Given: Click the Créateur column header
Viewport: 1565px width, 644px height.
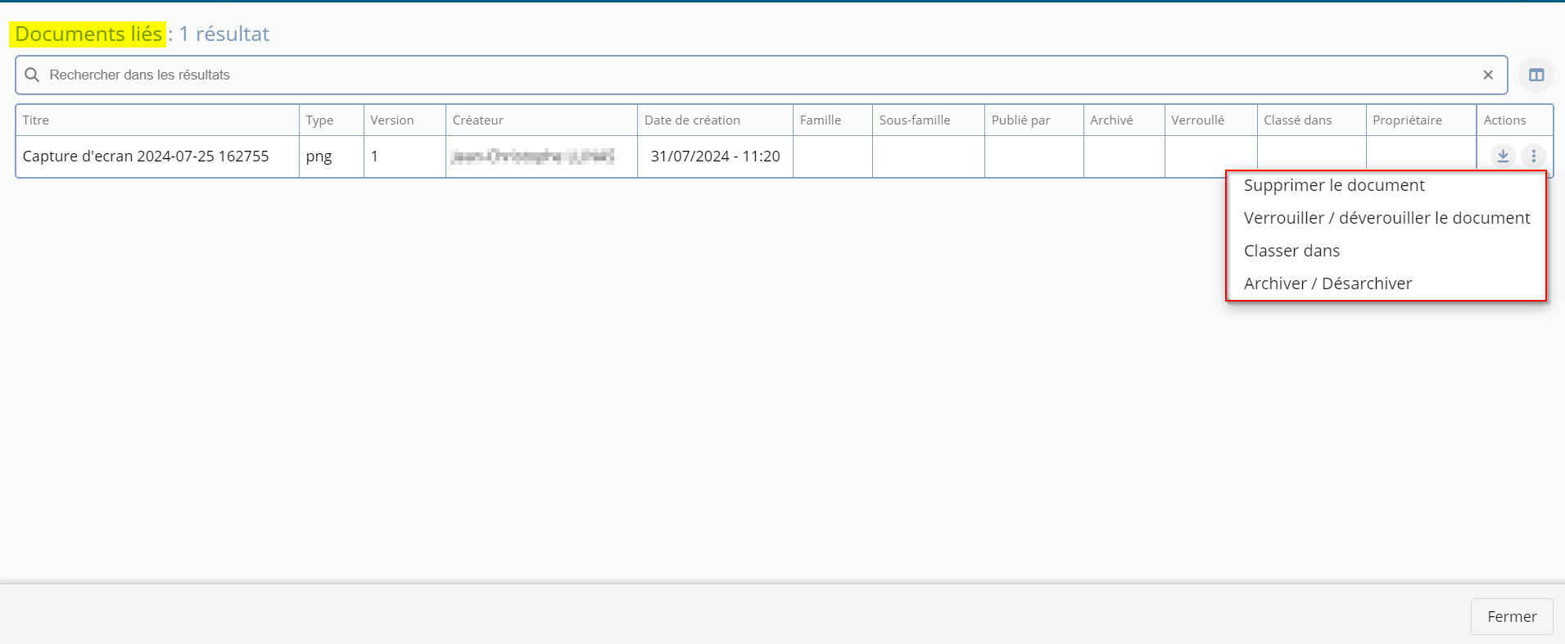Looking at the screenshot, I should (478, 120).
